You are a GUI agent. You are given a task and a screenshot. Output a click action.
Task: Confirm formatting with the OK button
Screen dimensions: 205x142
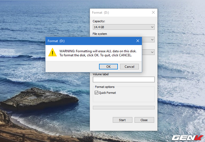(x=108, y=67)
